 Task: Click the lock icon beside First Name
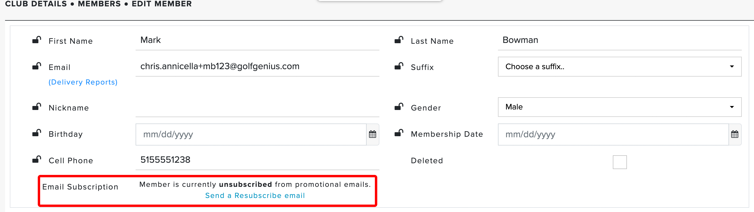(37, 40)
